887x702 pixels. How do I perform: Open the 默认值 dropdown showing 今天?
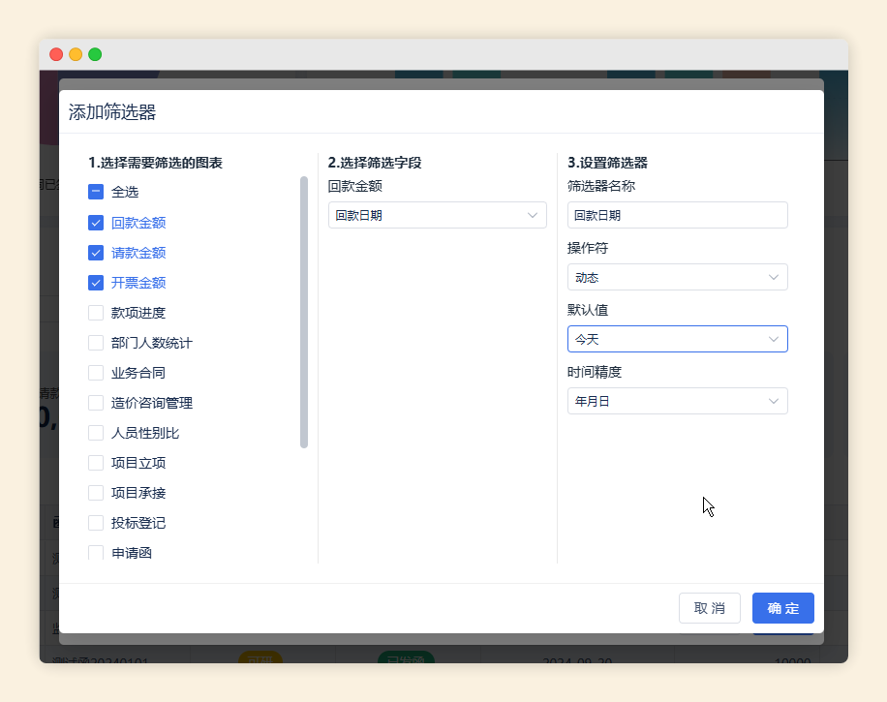click(677, 339)
